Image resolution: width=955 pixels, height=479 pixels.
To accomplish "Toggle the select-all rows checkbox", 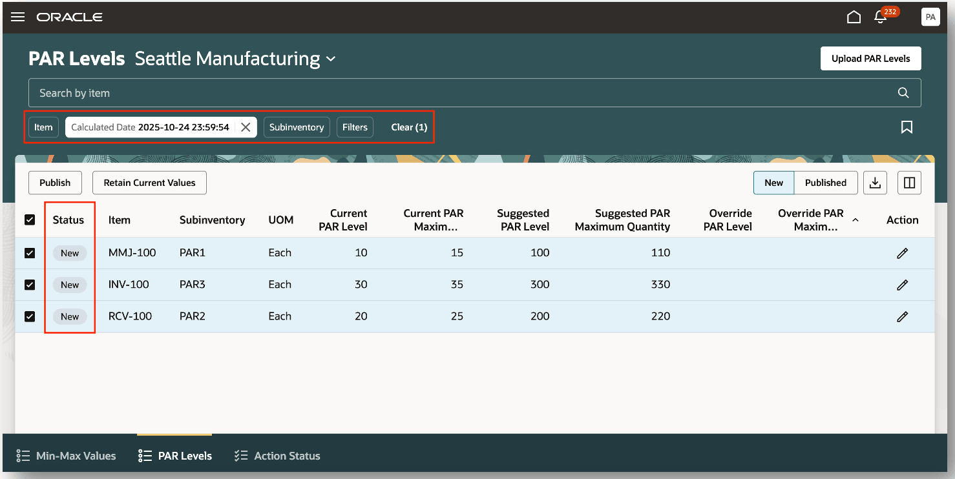I will click(x=30, y=220).
